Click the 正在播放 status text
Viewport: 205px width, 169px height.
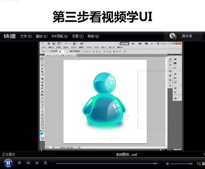(x=9, y=154)
